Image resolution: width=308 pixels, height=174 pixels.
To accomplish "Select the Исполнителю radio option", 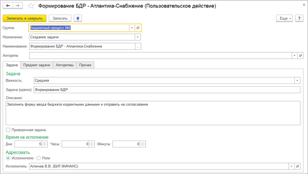I will pos(8,158).
